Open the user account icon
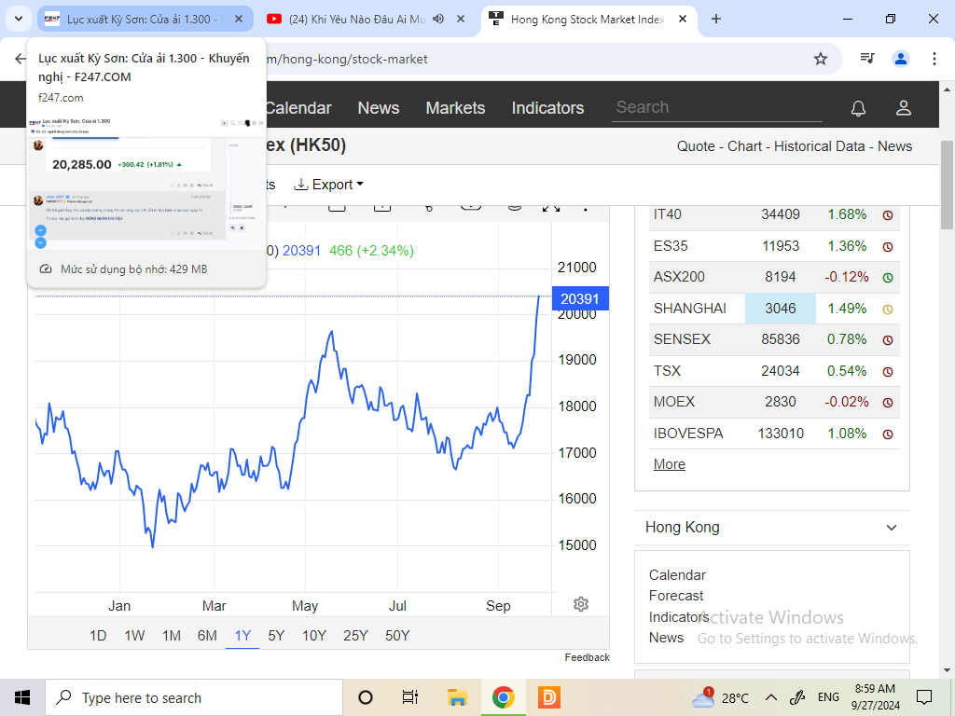Screen dimensions: 955x716 903,108
